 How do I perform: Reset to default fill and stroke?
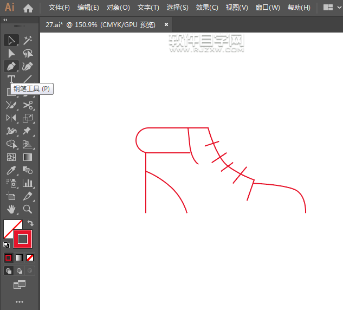(x=6, y=244)
